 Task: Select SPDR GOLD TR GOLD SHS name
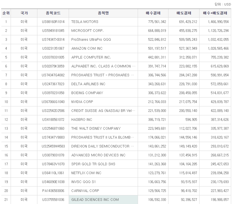[93, 164]
